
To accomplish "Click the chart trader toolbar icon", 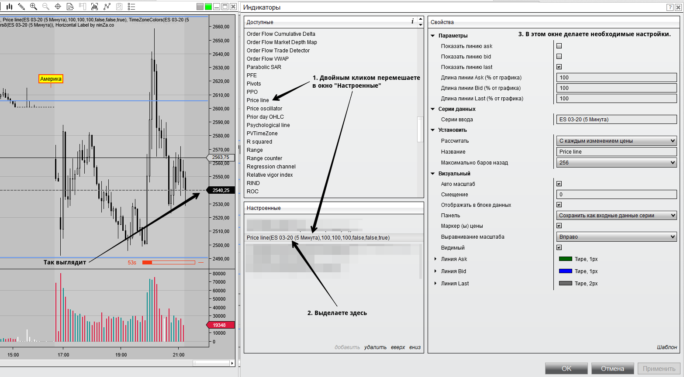I will click(82, 7).
